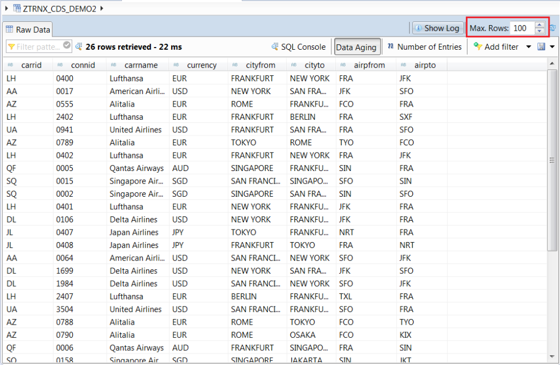Click ZTRNX_CDS_DEMO2 breadcrumb name

point(60,9)
